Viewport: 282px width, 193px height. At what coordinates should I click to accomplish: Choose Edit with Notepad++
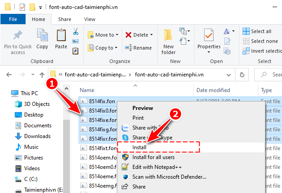pyautogui.click(x=157, y=167)
